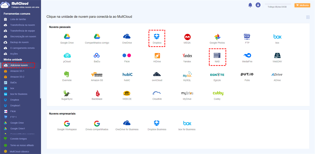
Task: Pick the MEGA cloud icon
Action: pyautogui.click(x=187, y=37)
